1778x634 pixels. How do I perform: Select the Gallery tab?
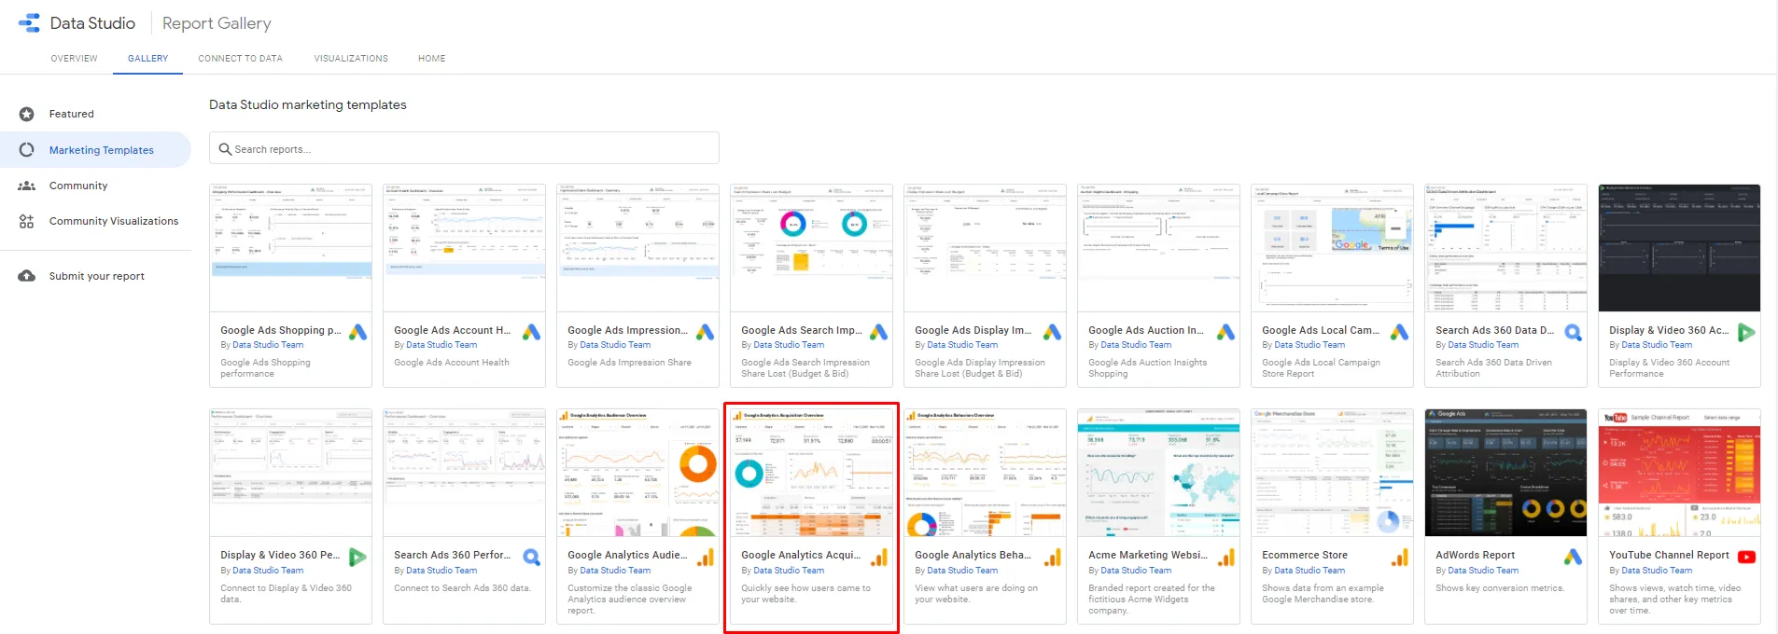tap(148, 59)
